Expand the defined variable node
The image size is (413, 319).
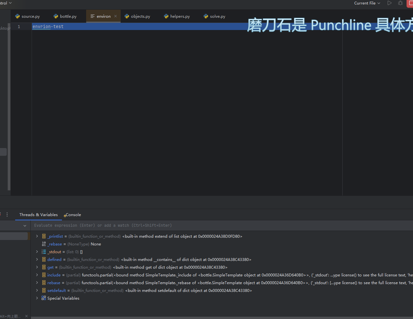pyautogui.click(x=37, y=260)
